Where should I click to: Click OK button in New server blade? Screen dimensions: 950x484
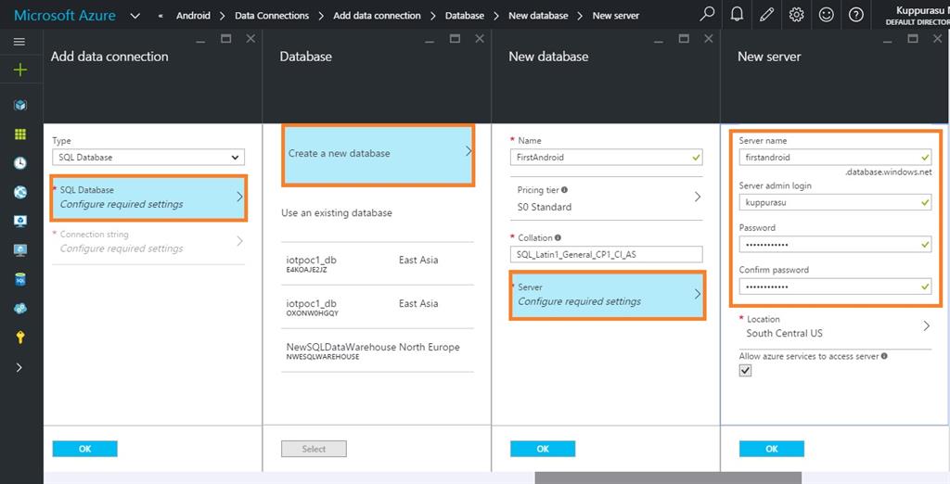(x=771, y=449)
